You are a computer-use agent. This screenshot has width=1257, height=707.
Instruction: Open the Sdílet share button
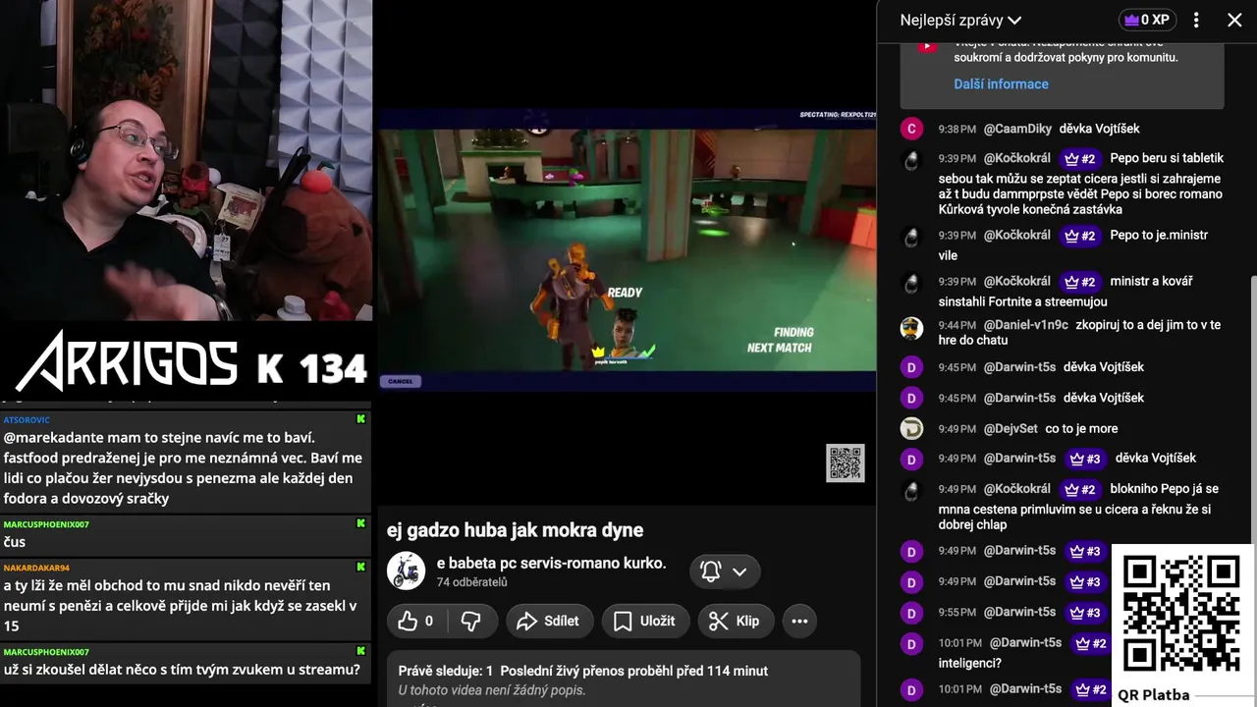(547, 621)
